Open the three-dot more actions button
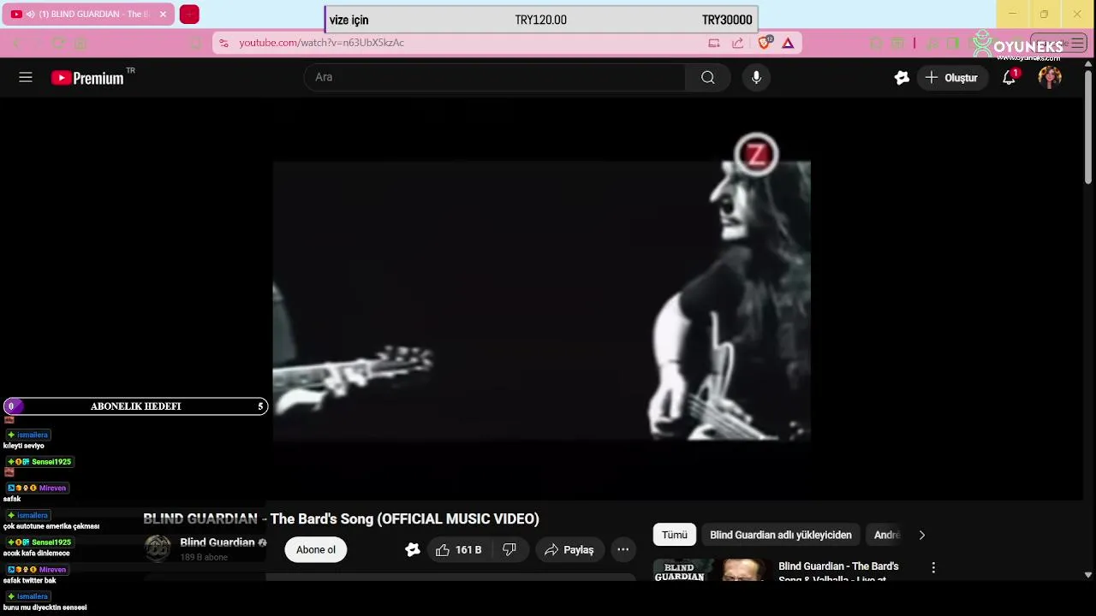Image resolution: width=1096 pixels, height=616 pixels. coord(623,550)
